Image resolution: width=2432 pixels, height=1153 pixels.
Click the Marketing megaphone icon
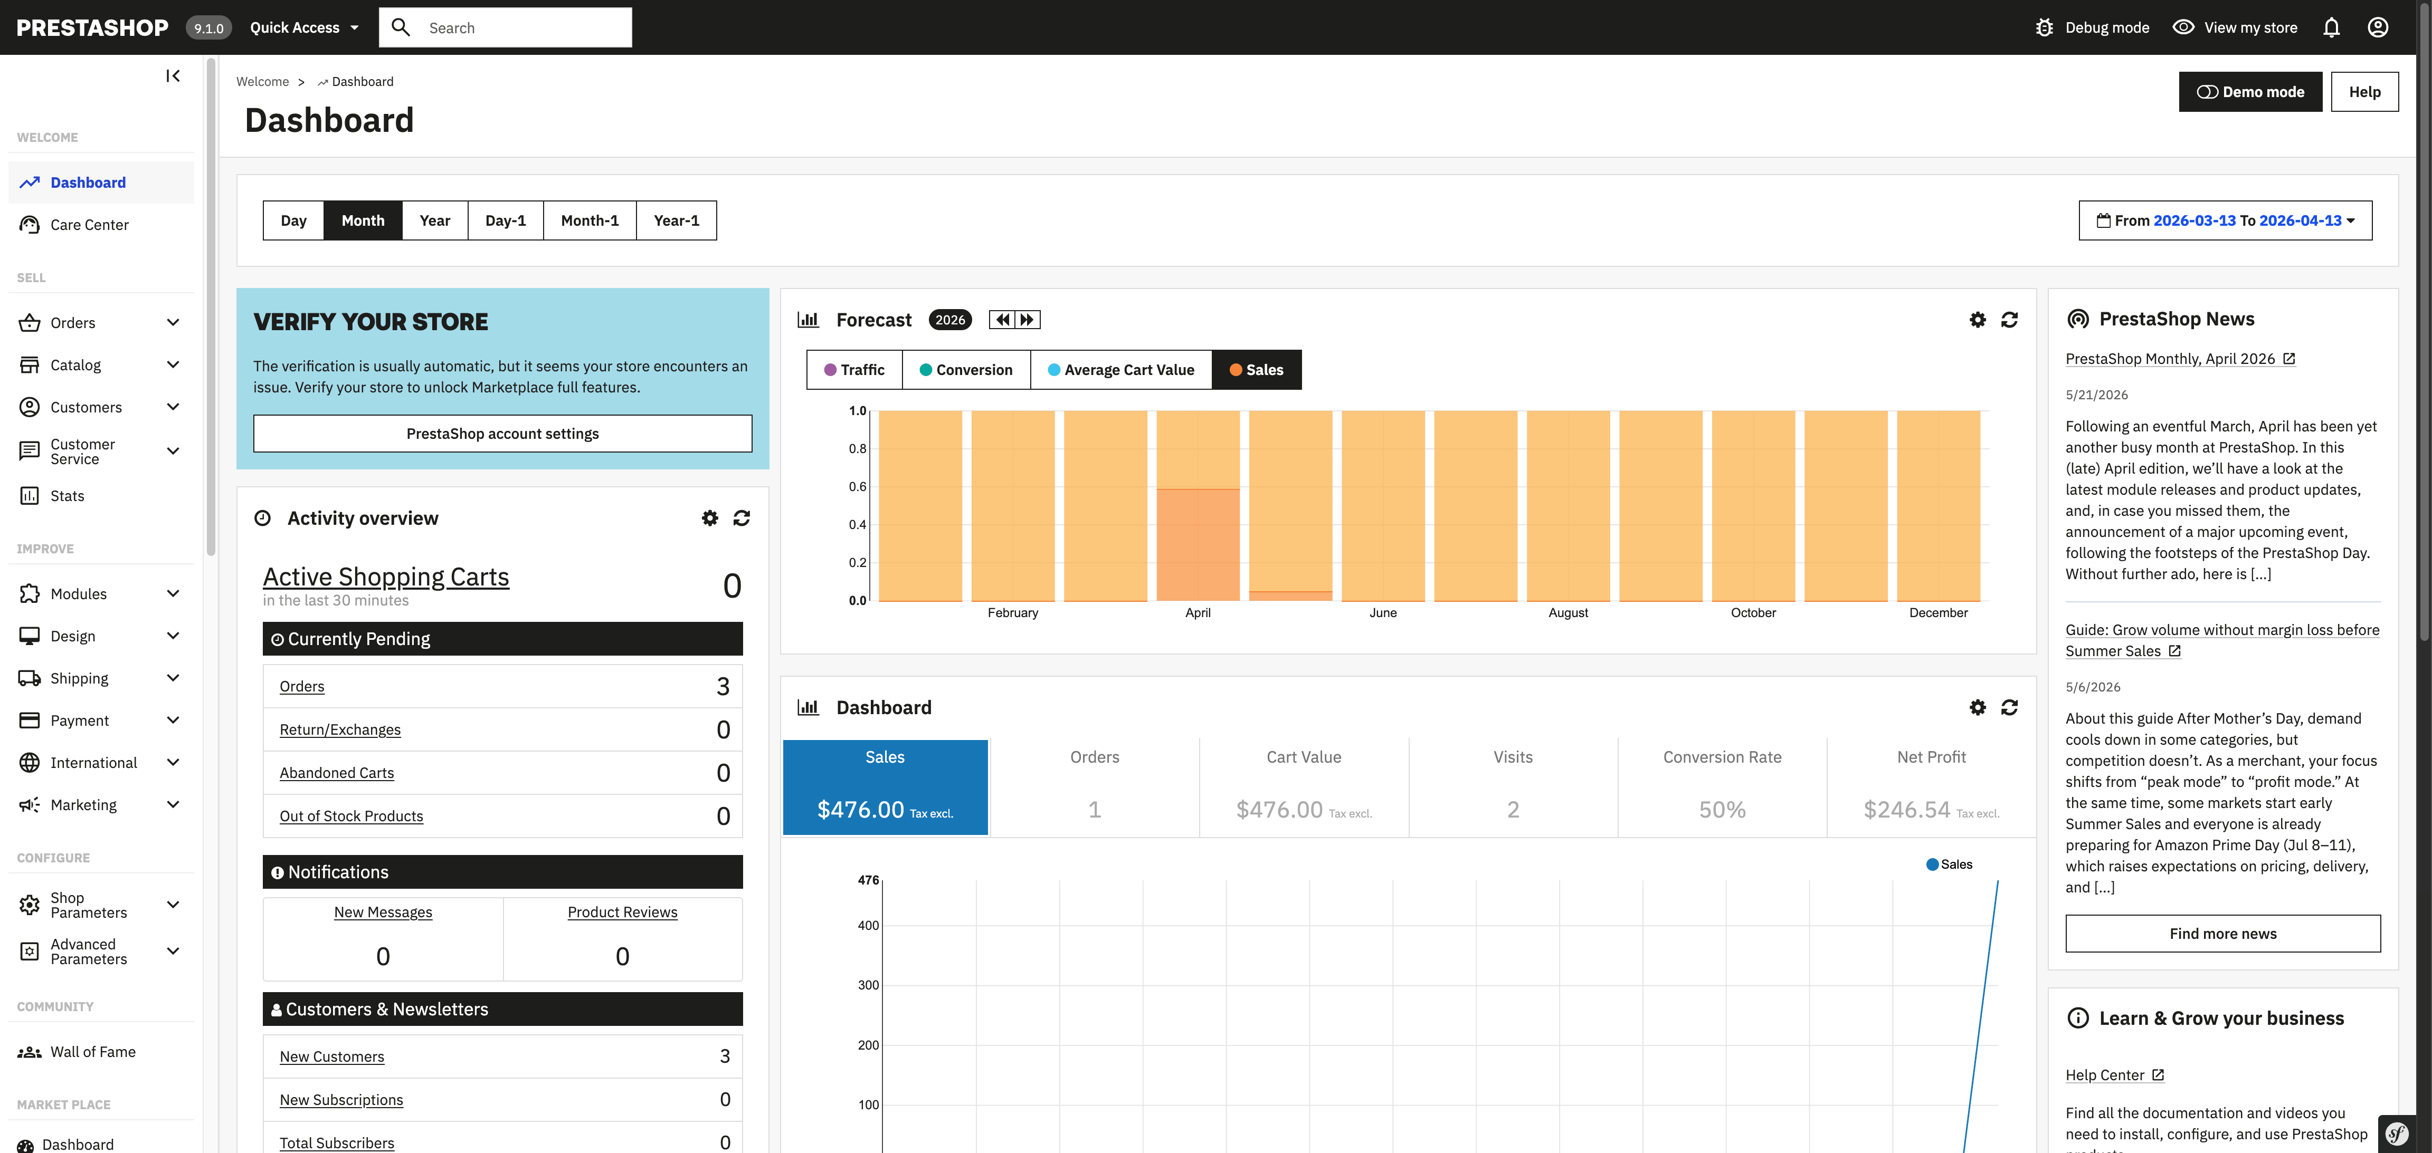pyautogui.click(x=29, y=805)
